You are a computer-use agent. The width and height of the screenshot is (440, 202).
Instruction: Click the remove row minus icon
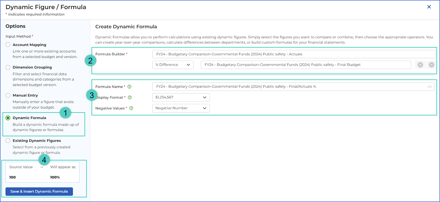pos(431,65)
